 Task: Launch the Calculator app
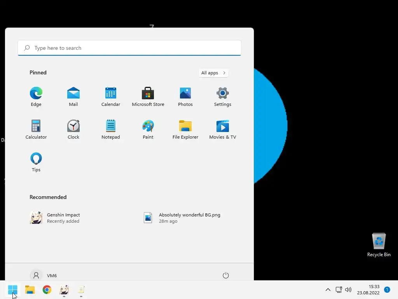point(36,129)
